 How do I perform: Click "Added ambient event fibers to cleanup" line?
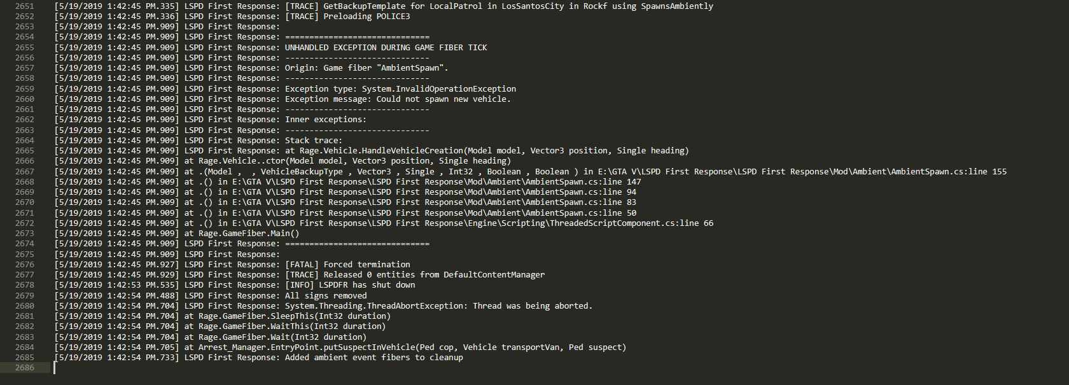pyautogui.click(x=374, y=358)
